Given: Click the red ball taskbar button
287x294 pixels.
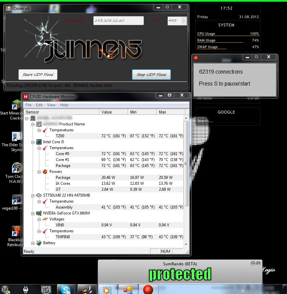Looking at the screenshot, I should click(148, 289).
